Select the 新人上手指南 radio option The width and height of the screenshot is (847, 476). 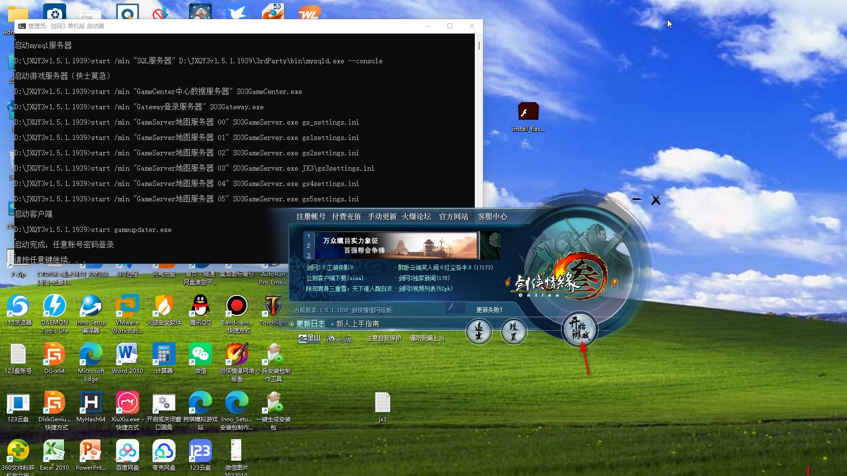(x=355, y=324)
